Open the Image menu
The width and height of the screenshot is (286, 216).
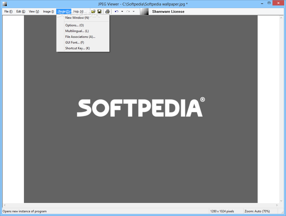(48, 11)
